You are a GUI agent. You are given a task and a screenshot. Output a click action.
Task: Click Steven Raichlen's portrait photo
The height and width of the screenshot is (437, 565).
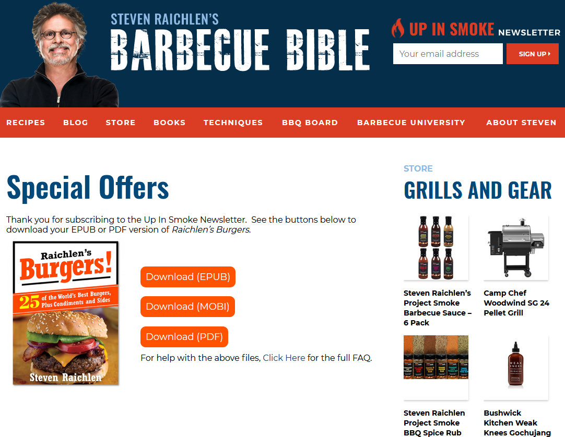click(x=60, y=55)
